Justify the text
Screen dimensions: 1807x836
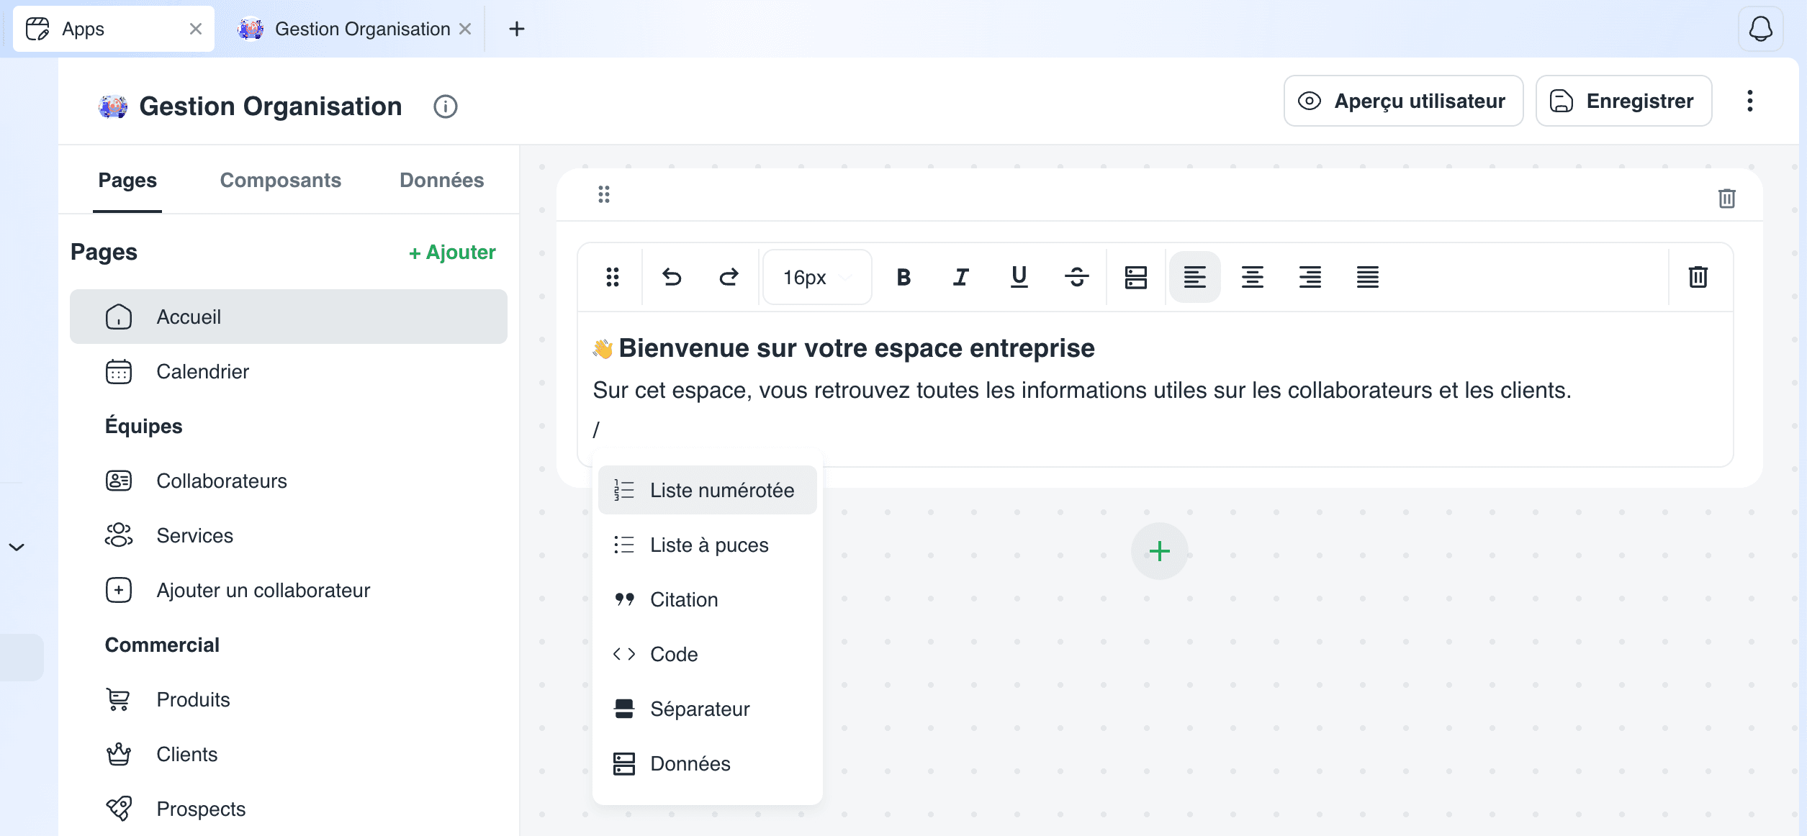(x=1367, y=277)
